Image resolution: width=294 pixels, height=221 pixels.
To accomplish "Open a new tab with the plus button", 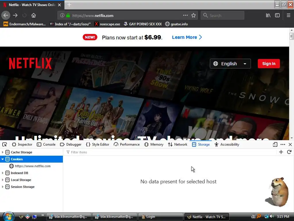I will click(69, 5).
